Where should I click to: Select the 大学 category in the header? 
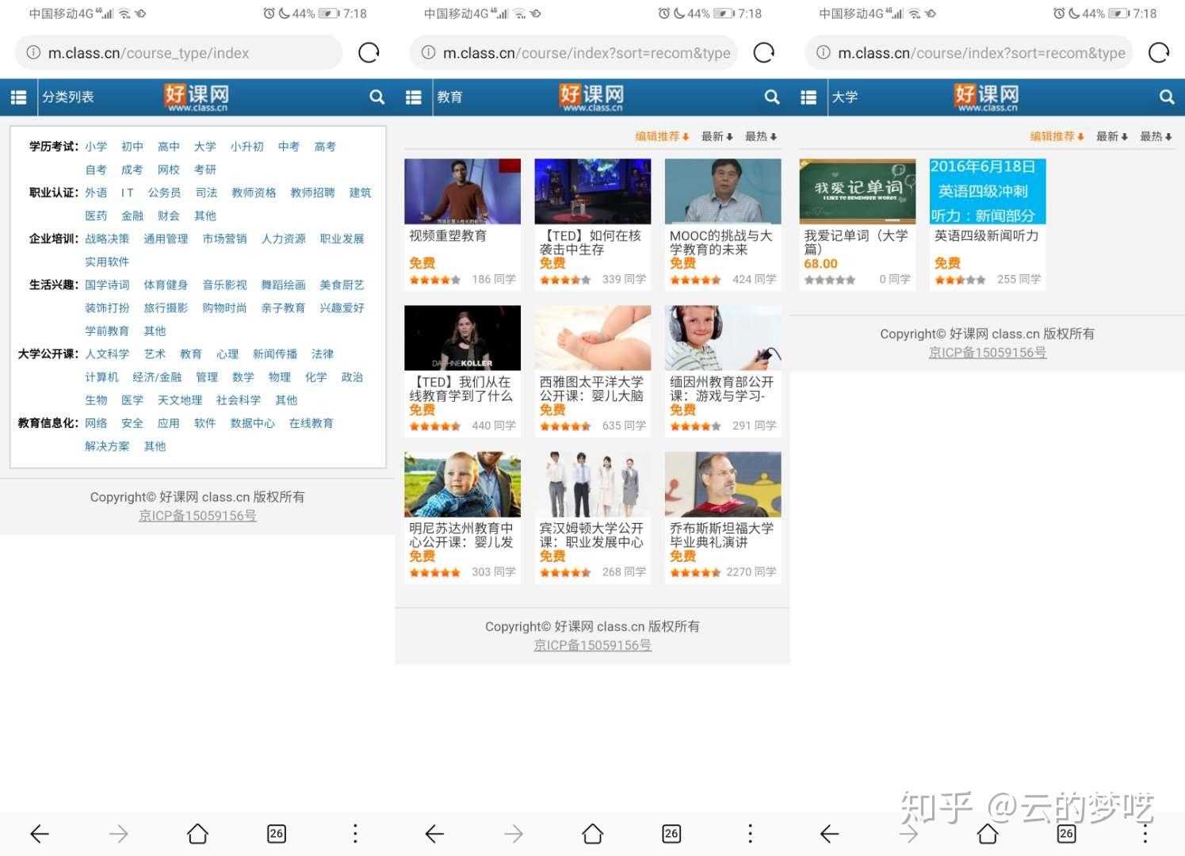846,97
